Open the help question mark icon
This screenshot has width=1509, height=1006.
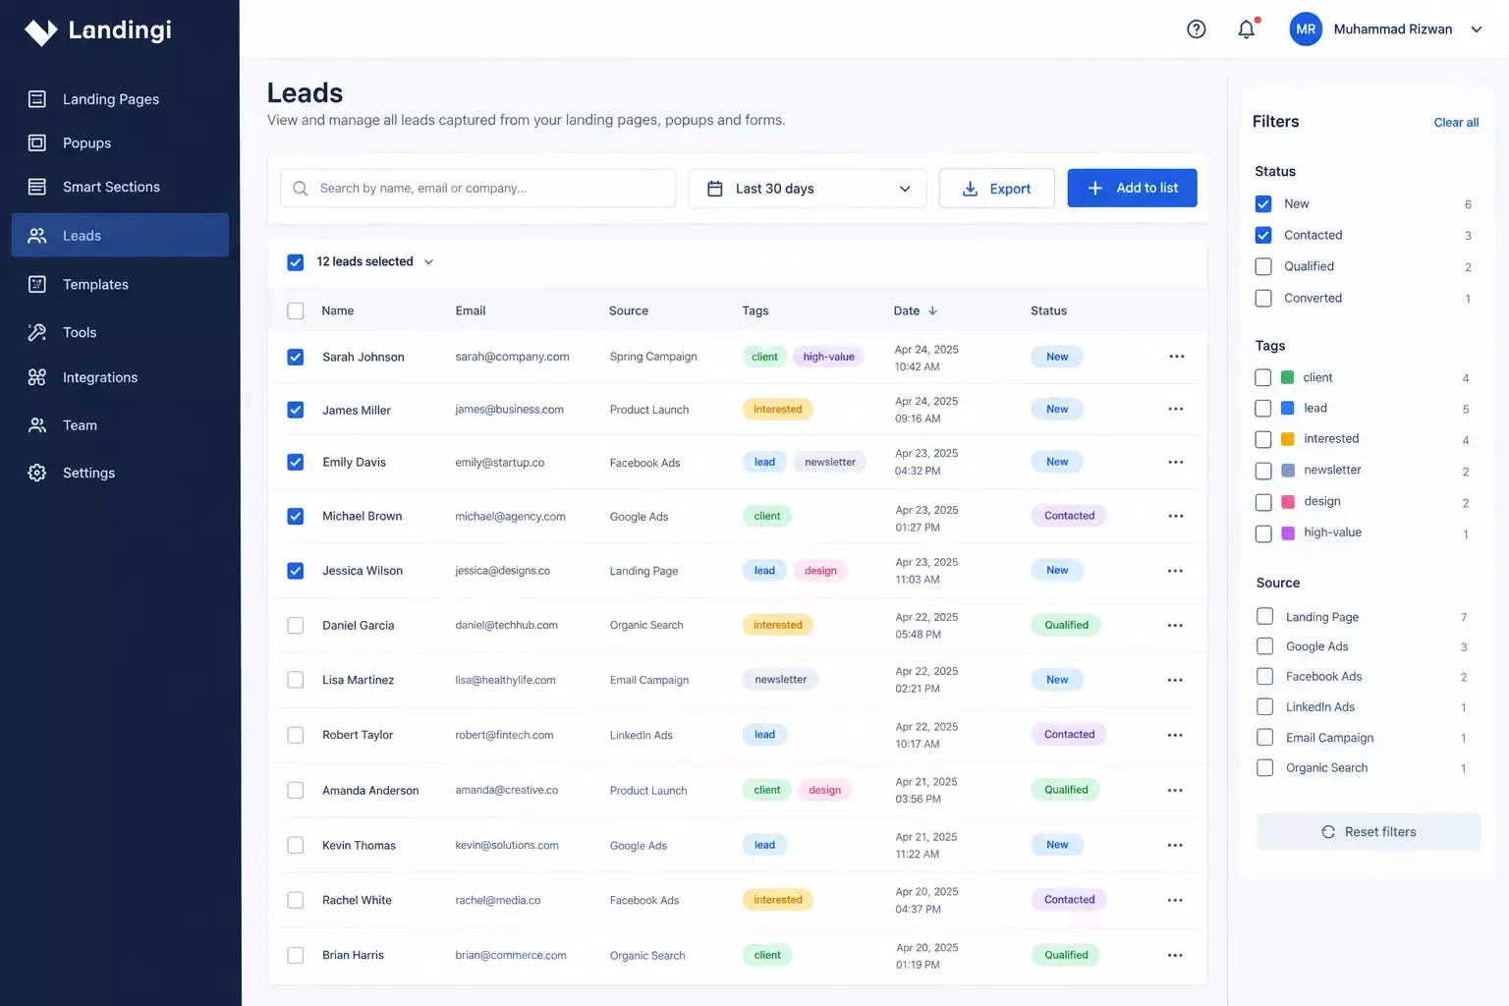[x=1196, y=29]
